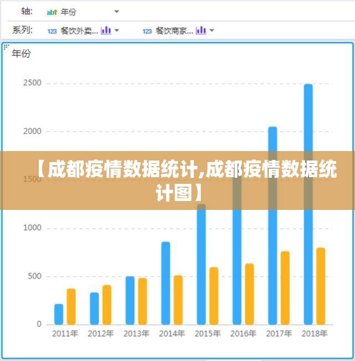Select the blue bar for 2013年
The width and height of the screenshot is (355, 361).
pyautogui.click(x=130, y=300)
